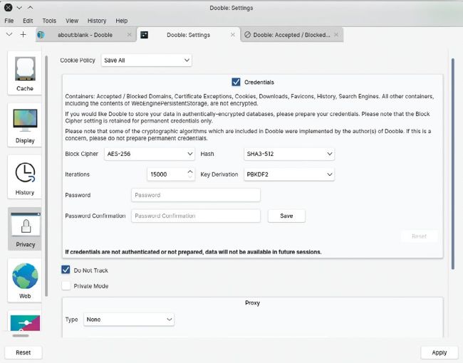Screen dimensions: 463x363
Task: Click the Password input field
Action: click(x=195, y=195)
